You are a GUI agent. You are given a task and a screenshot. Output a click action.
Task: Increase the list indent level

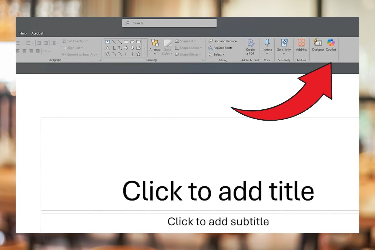pyautogui.click(x=46, y=43)
